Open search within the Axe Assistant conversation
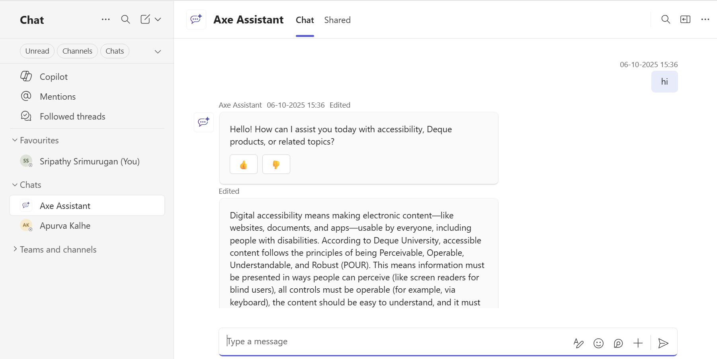The image size is (717, 359). 665,19
